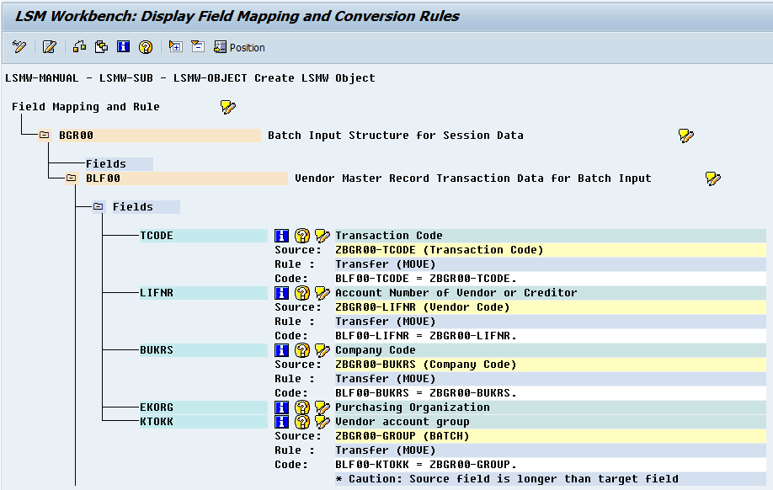Click the blue info icon beside TCODE
The image size is (773, 490).
click(282, 235)
